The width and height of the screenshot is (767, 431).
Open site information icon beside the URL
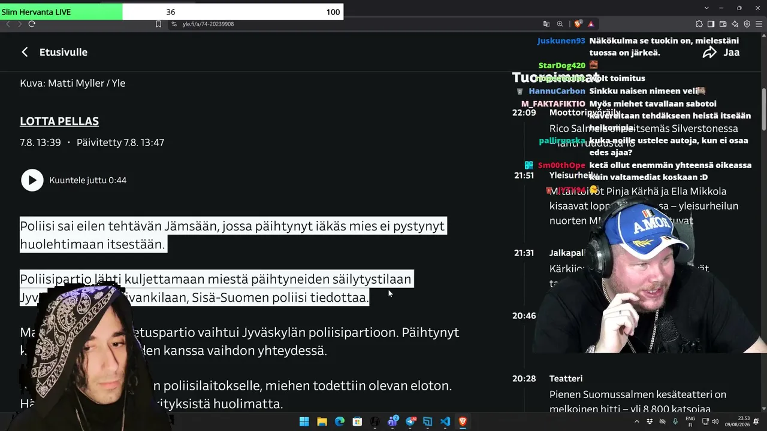(174, 24)
